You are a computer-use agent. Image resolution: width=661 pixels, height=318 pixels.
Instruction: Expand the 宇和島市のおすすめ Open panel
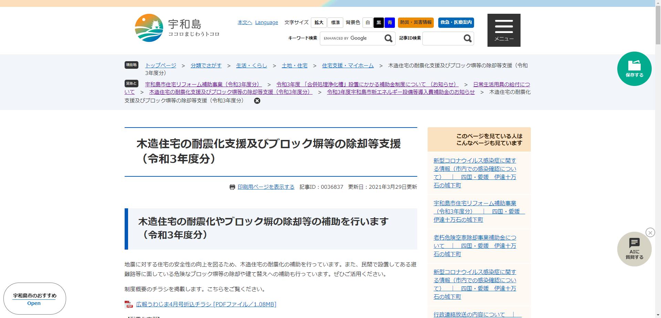[33, 303]
